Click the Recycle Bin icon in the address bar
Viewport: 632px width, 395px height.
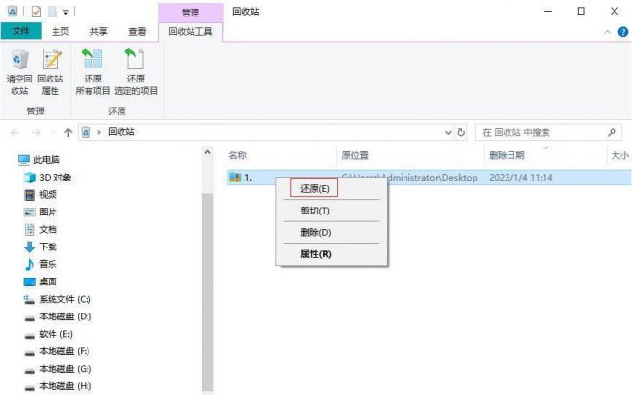coord(86,132)
